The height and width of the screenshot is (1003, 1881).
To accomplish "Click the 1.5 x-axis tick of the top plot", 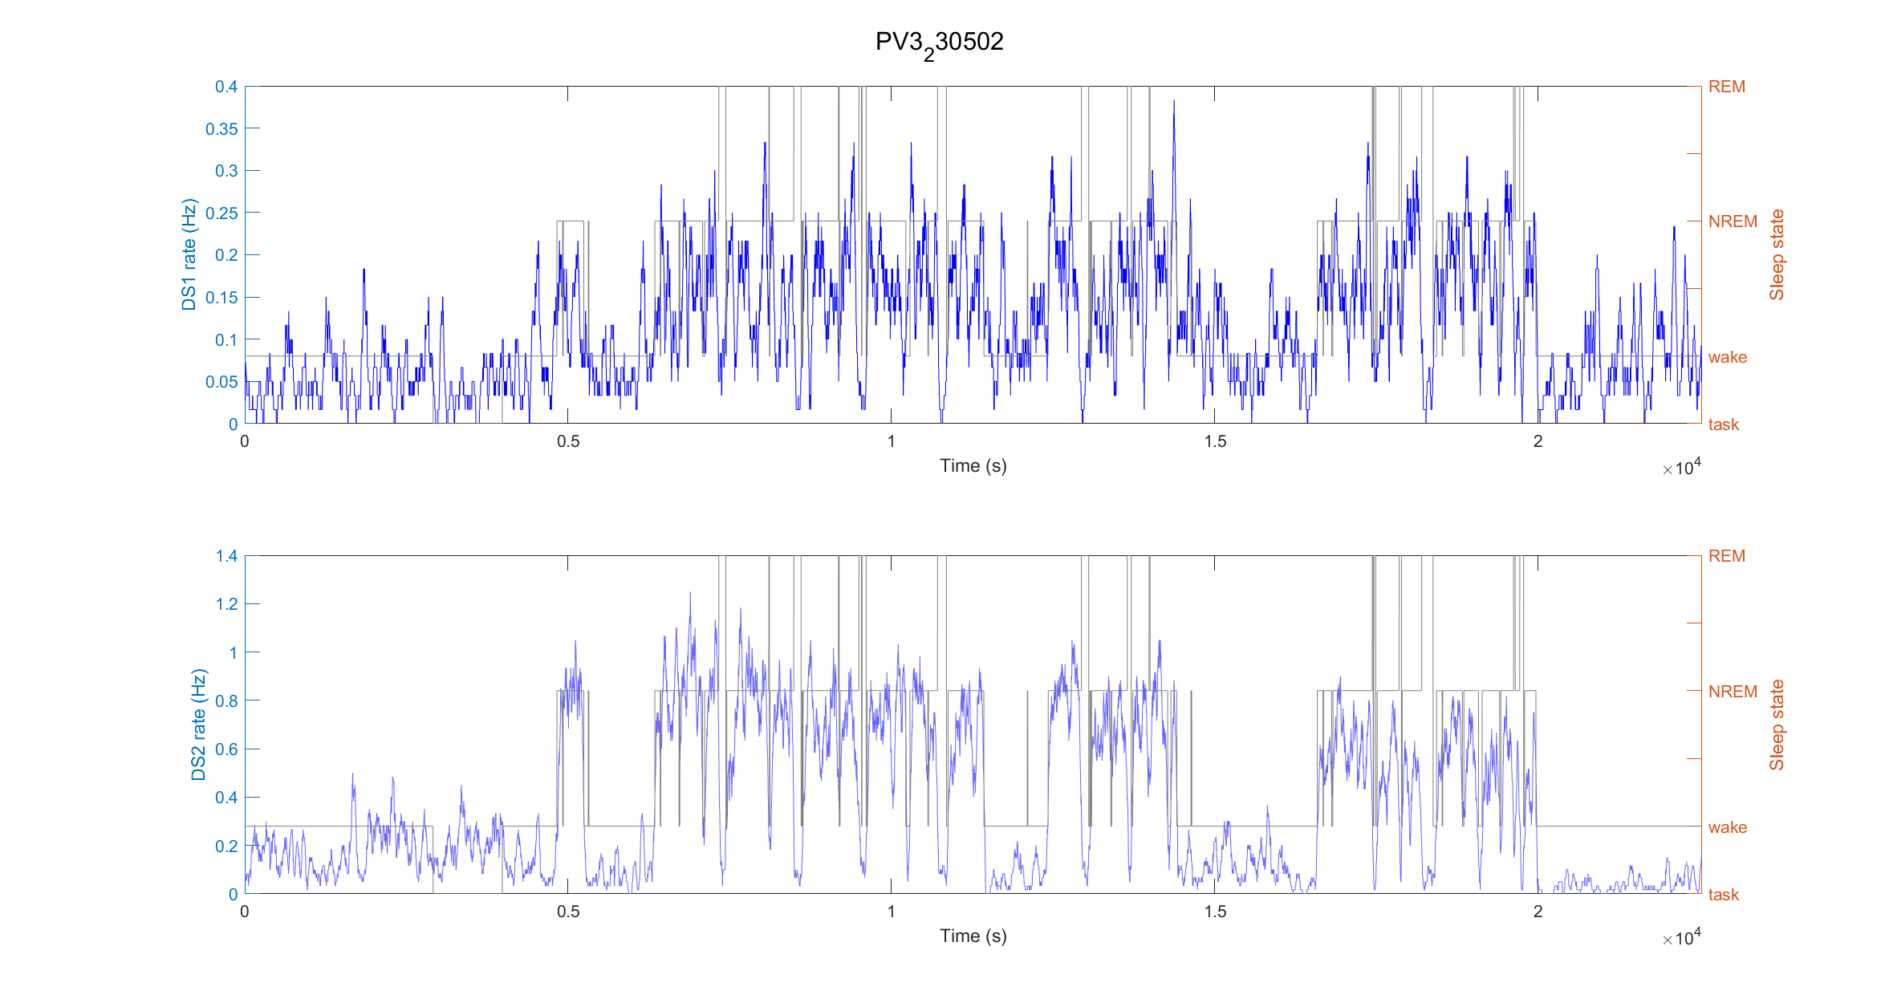I will pyautogui.click(x=1215, y=441).
